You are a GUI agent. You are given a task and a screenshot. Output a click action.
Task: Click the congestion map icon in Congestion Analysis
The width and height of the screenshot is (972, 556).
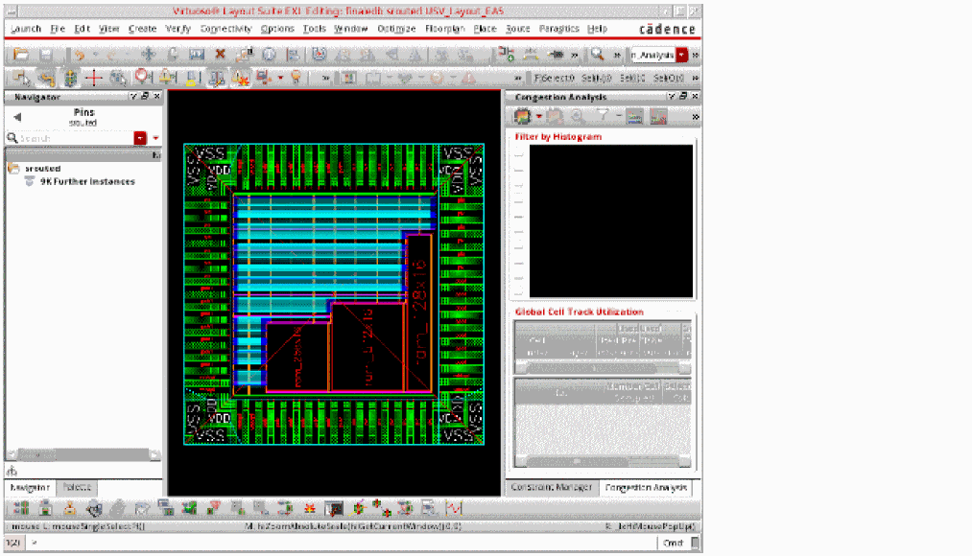point(522,116)
